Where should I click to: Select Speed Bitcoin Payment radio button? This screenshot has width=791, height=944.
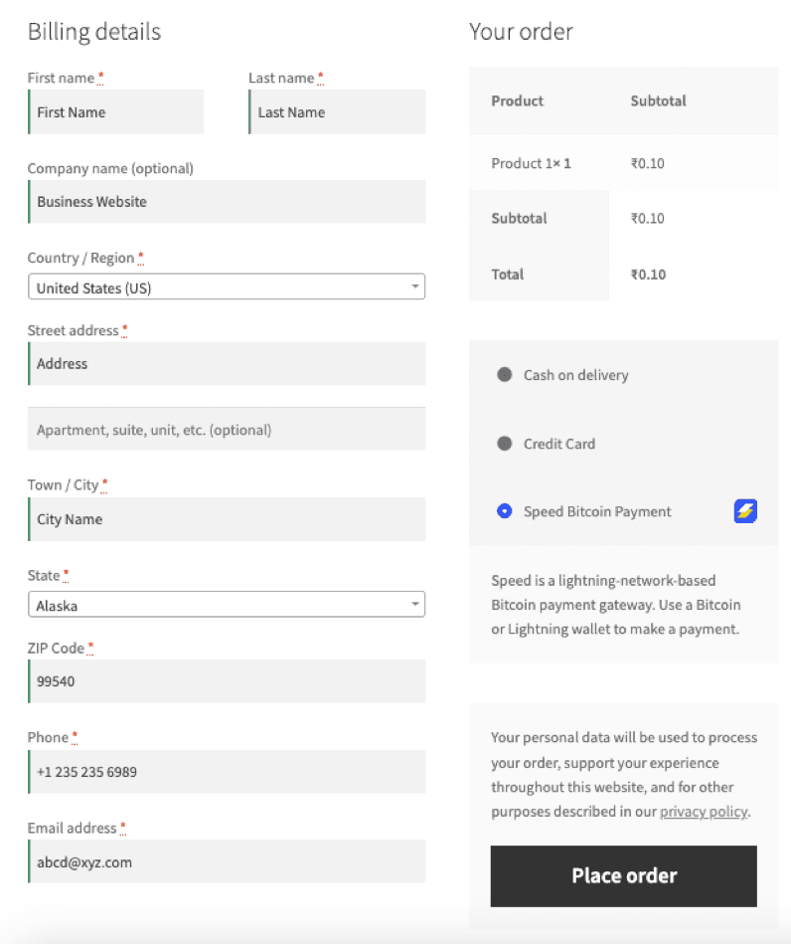point(505,510)
